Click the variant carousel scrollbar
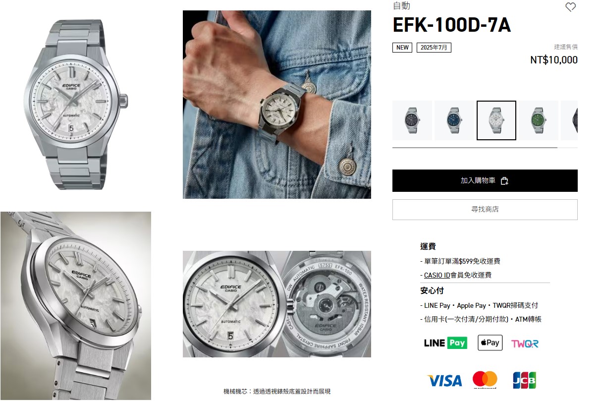Viewport: 602px width, 401px height. pyautogui.click(x=475, y=148)
